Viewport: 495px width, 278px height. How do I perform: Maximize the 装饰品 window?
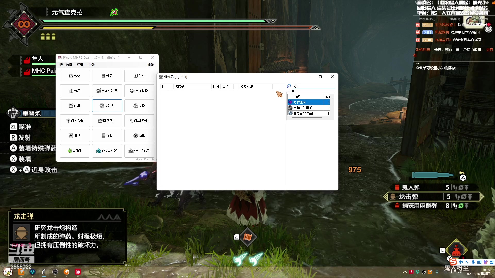[320, 77]
